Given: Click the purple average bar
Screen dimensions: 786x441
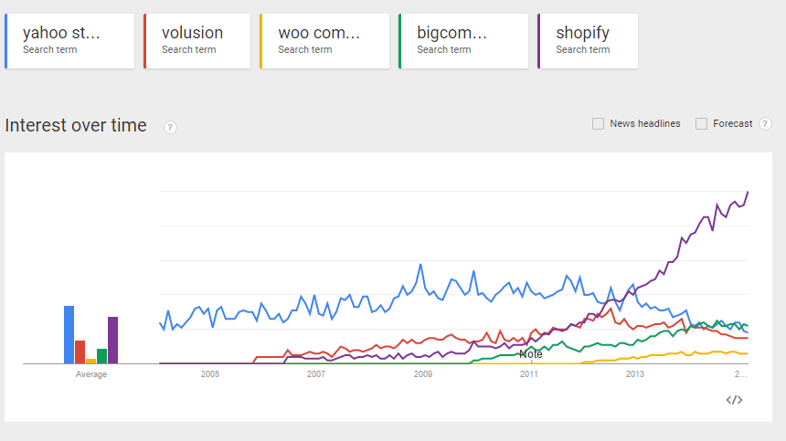Looking at the screenshot, I should point(112,340).
